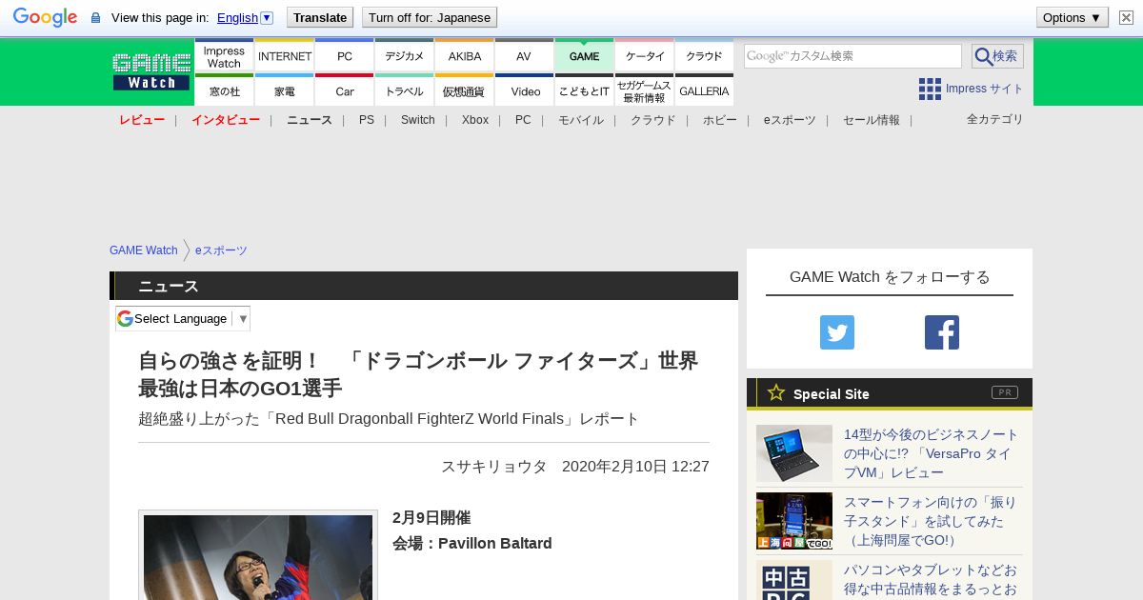Select the GAME tab

(x=584, y=56)
